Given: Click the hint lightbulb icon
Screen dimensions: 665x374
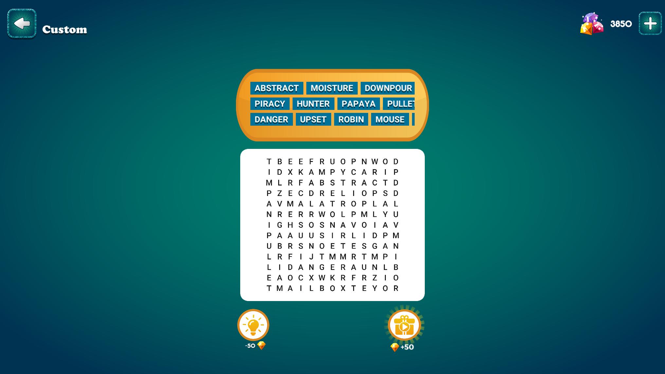Looking at the screenshot, I should [x=254, y=325].
